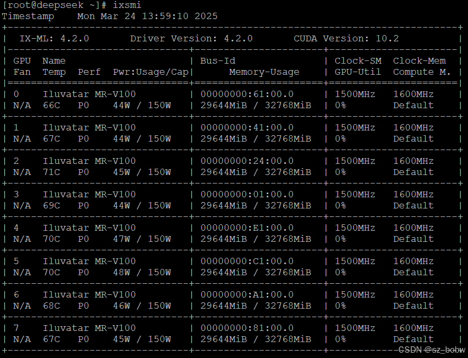Screen dimensions: 468x358
Task: Click the Pwr:Usage/Cap header
Action: click(151, 72)
